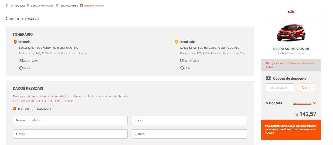Go to the 'Escolha seu veículo' step
The width and height of the screenshot is (333, 145).
tap(42, 6)
